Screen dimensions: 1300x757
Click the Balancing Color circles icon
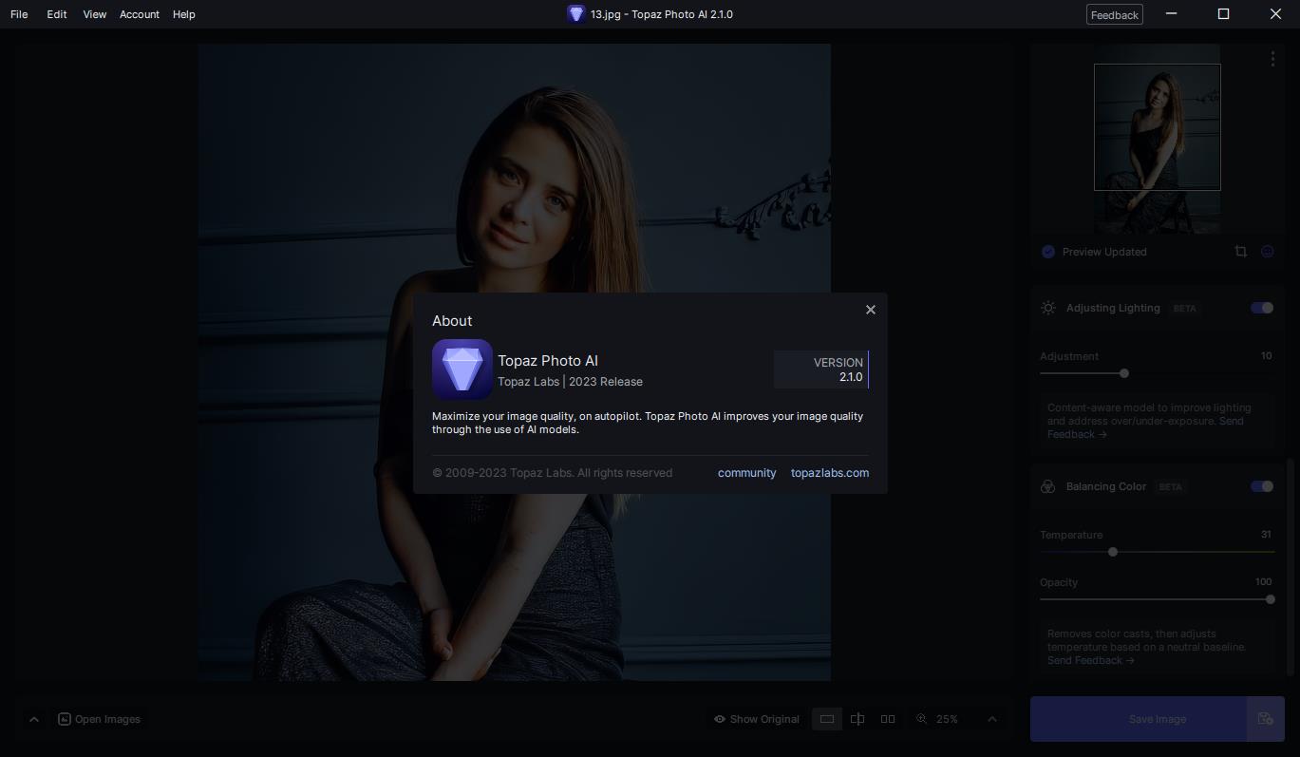point(1048,486)
